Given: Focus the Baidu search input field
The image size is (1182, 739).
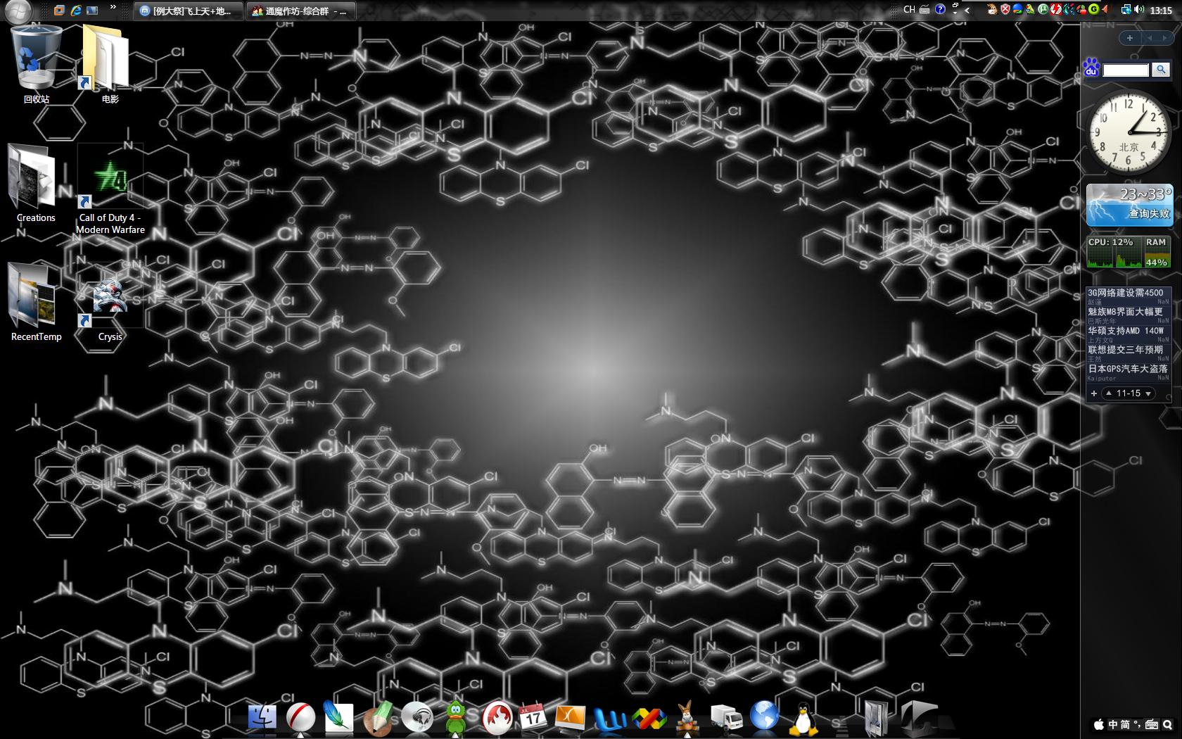Looking at the screenshot, I should pyautogui.click(x=1126, y=70).
